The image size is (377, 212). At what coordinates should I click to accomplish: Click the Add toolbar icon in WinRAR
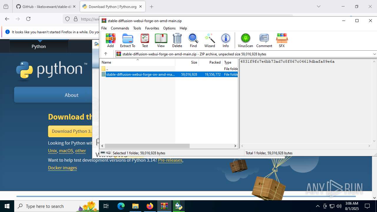tap(110, 40)
